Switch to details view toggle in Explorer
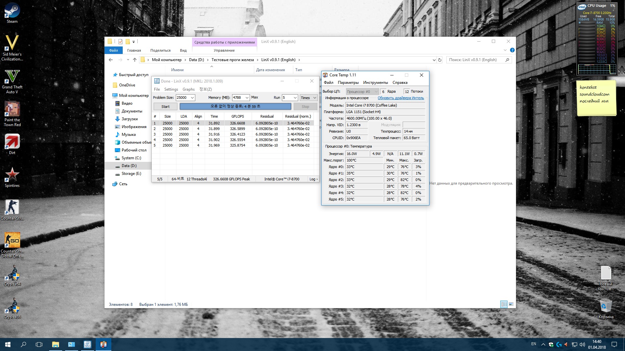 coord(504,305)
